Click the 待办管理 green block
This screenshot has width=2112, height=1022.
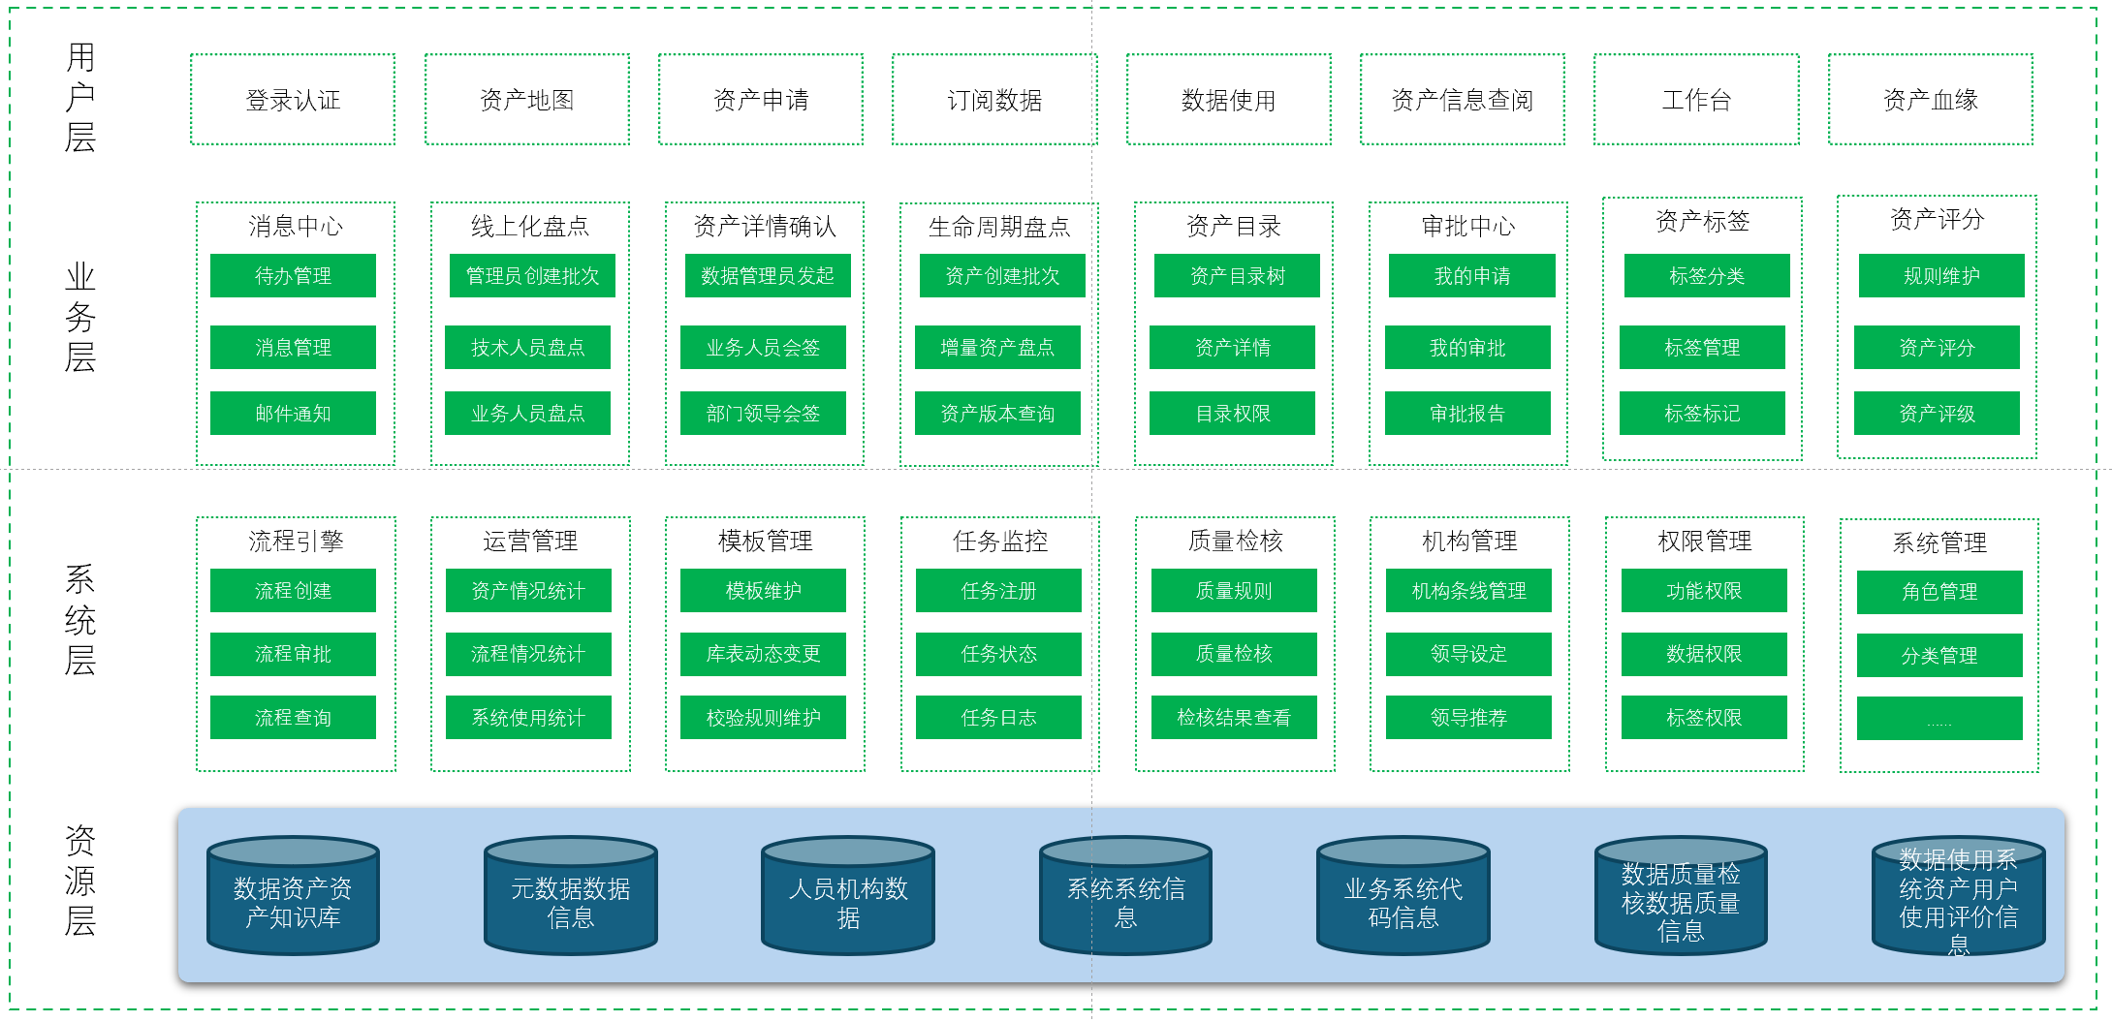coord(293,276)
